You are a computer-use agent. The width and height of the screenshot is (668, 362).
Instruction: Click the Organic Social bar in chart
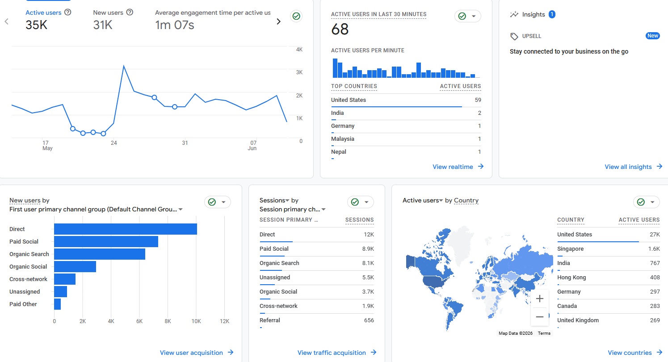point(75,266)
